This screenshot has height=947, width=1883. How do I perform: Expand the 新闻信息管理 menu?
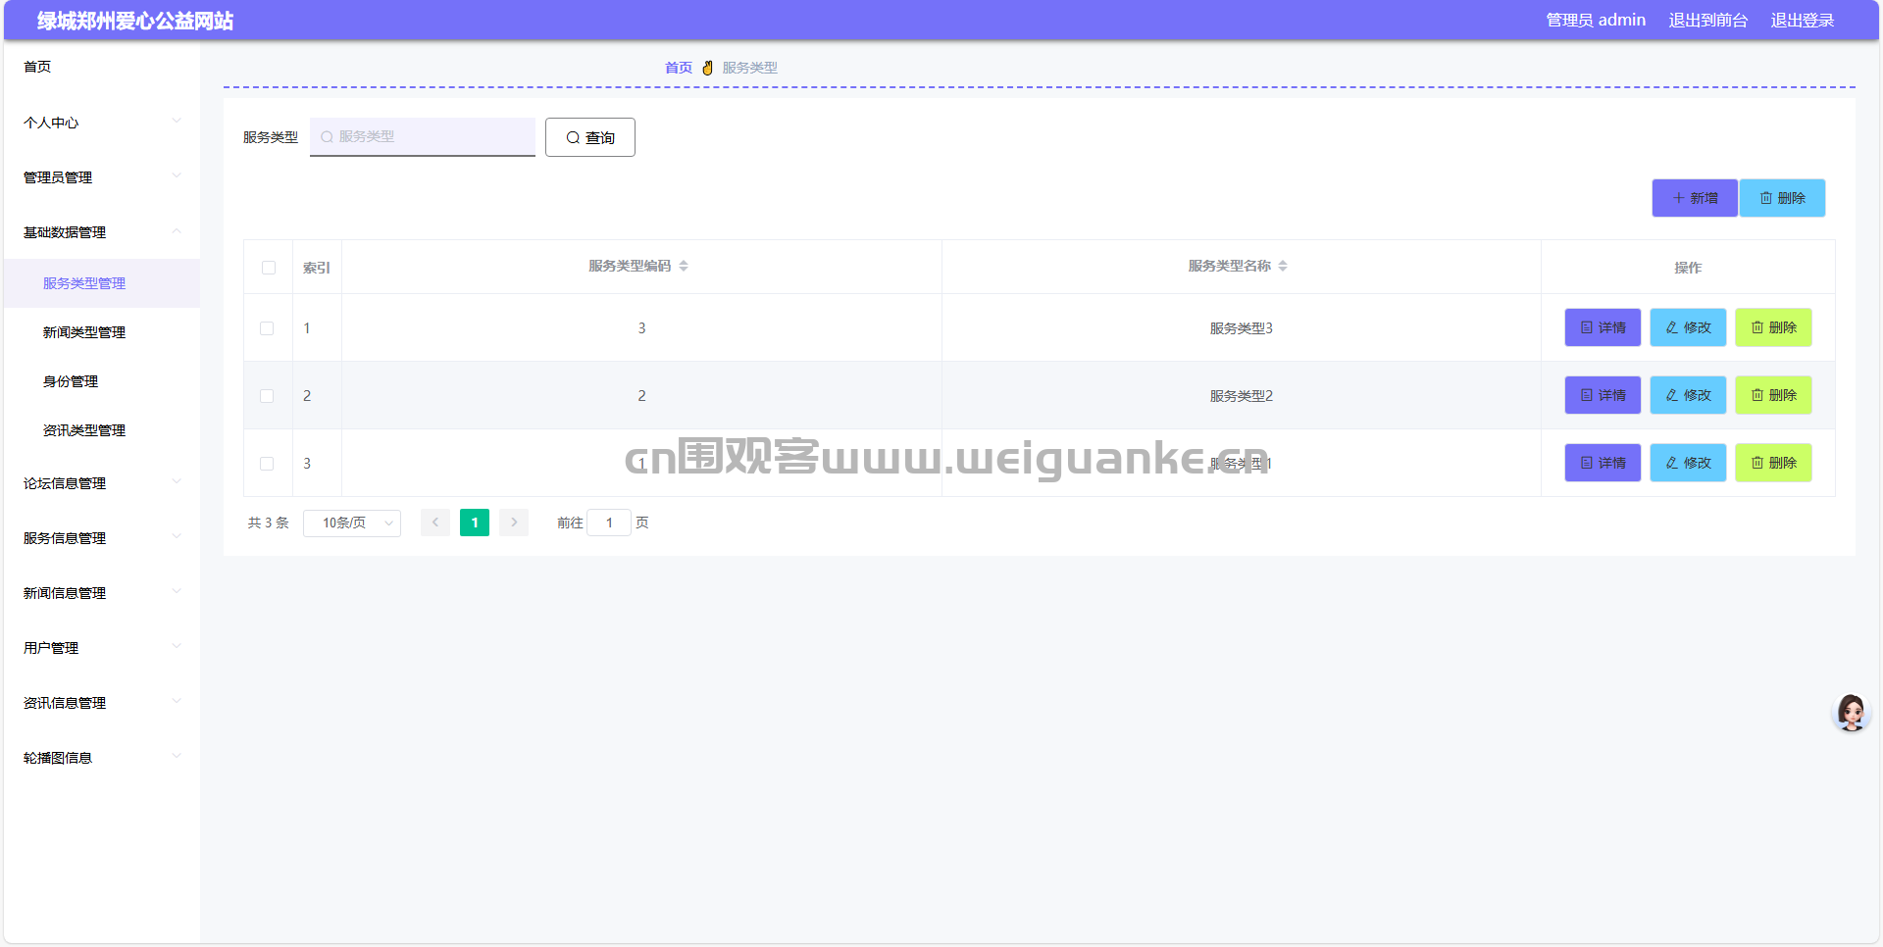tap(102, 593)
